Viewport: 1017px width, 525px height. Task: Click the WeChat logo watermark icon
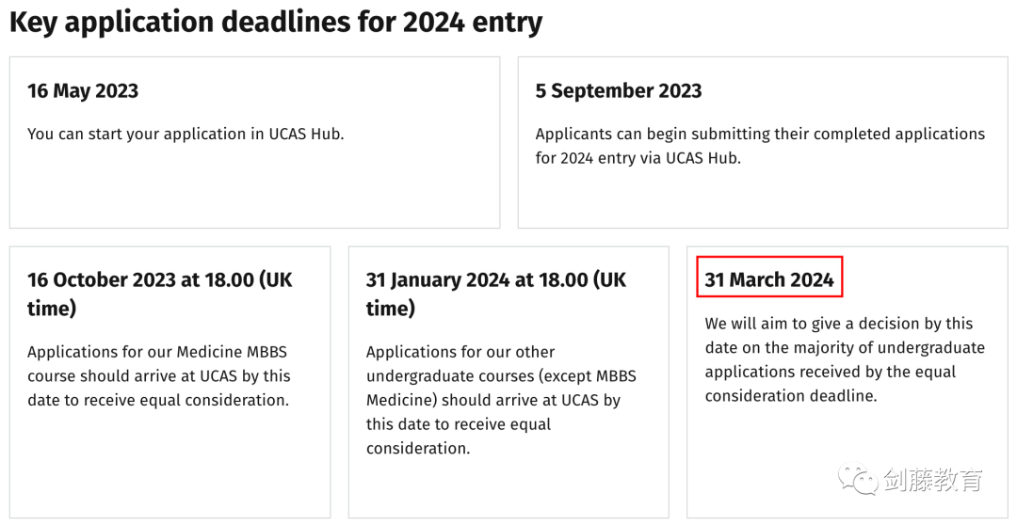click(x=858, y=479)
